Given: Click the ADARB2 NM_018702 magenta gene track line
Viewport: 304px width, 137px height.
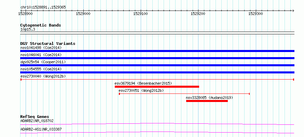Looking at the screenshot, I should pyautogui.click(x=157, y=124).
